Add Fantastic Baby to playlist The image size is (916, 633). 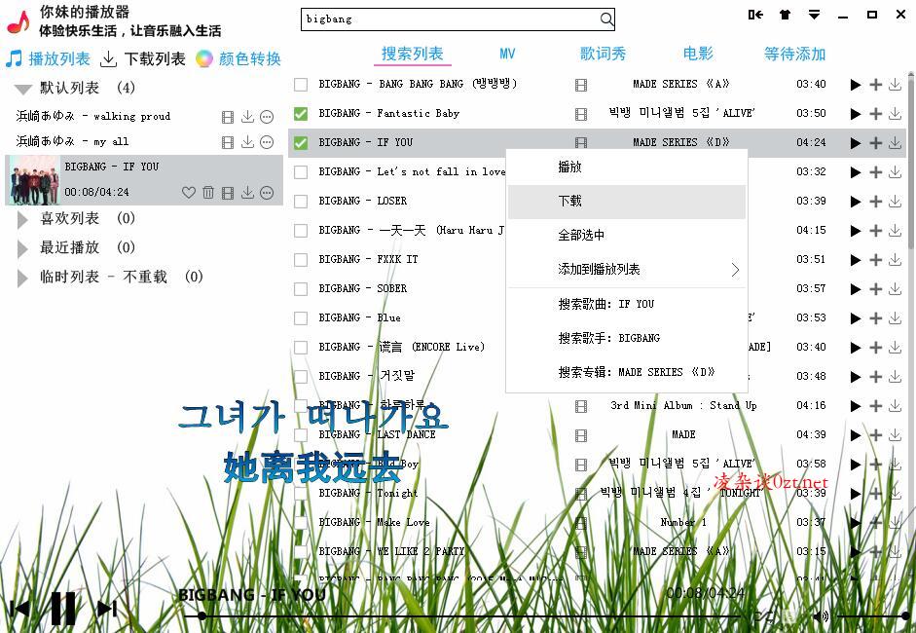875,114
